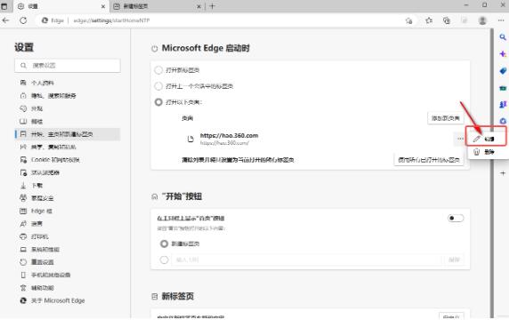Open 个人资料 (Profiles) settings
This screenshot has width=509, height=320.
pos(68,83)
